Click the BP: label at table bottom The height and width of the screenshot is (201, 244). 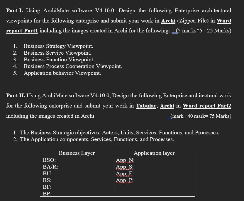[x=47, y=193]
